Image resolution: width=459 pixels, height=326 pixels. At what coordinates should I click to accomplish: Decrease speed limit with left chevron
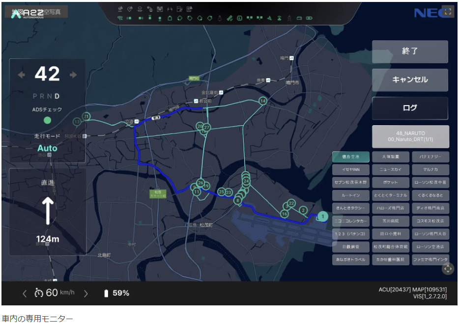pos(25,294)
